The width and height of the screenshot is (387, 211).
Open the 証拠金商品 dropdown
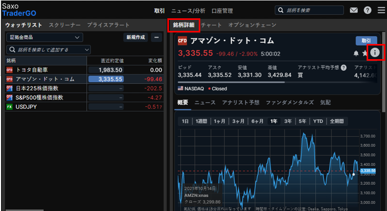click(44, 37)
